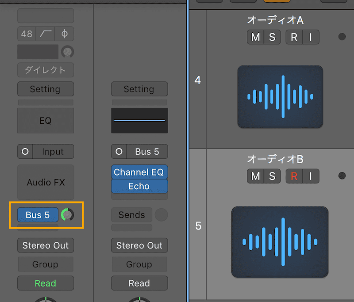This screenshot has width=354, height=302.
Task: Click the オーディオA waveform track icon
Action: pyautogui.click(x=280, y=97)
